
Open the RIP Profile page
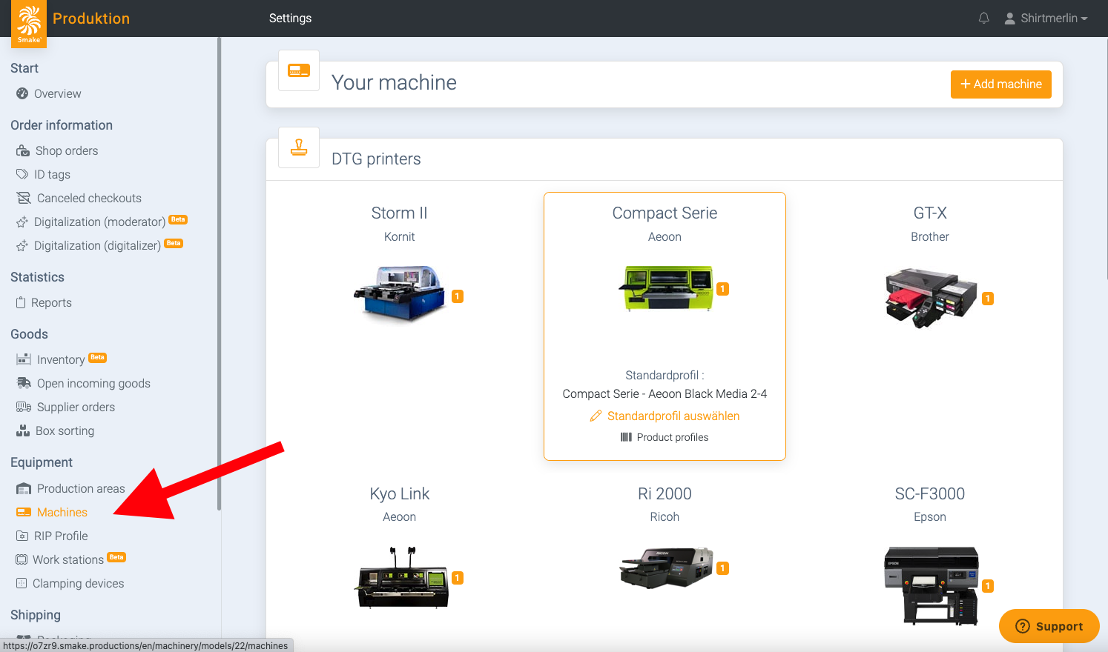(x=61, y=536)
